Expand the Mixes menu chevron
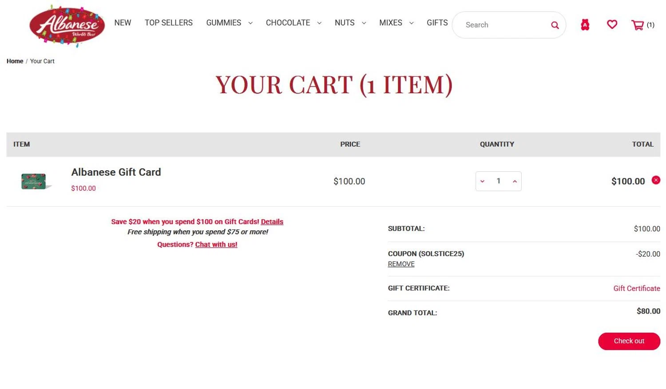Screen dimensions: 666x389 pos(411,23)
